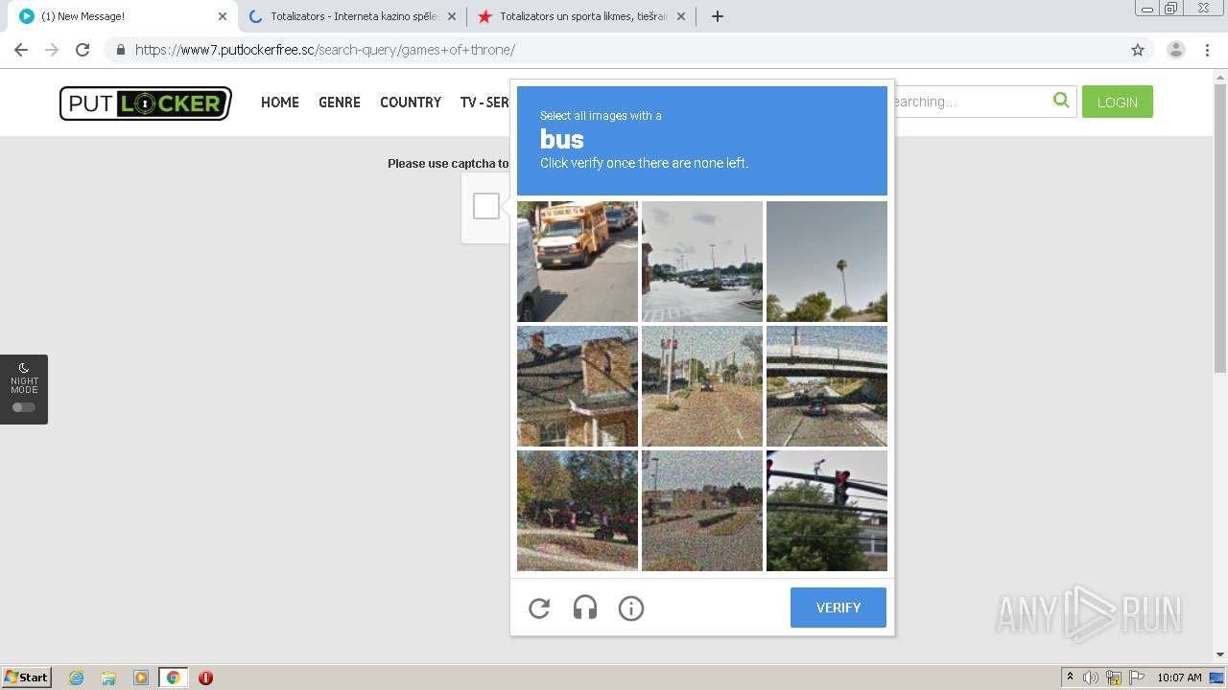Open the Chrome profile avatar menu

pyautogui.click(x=1176, y=50)
